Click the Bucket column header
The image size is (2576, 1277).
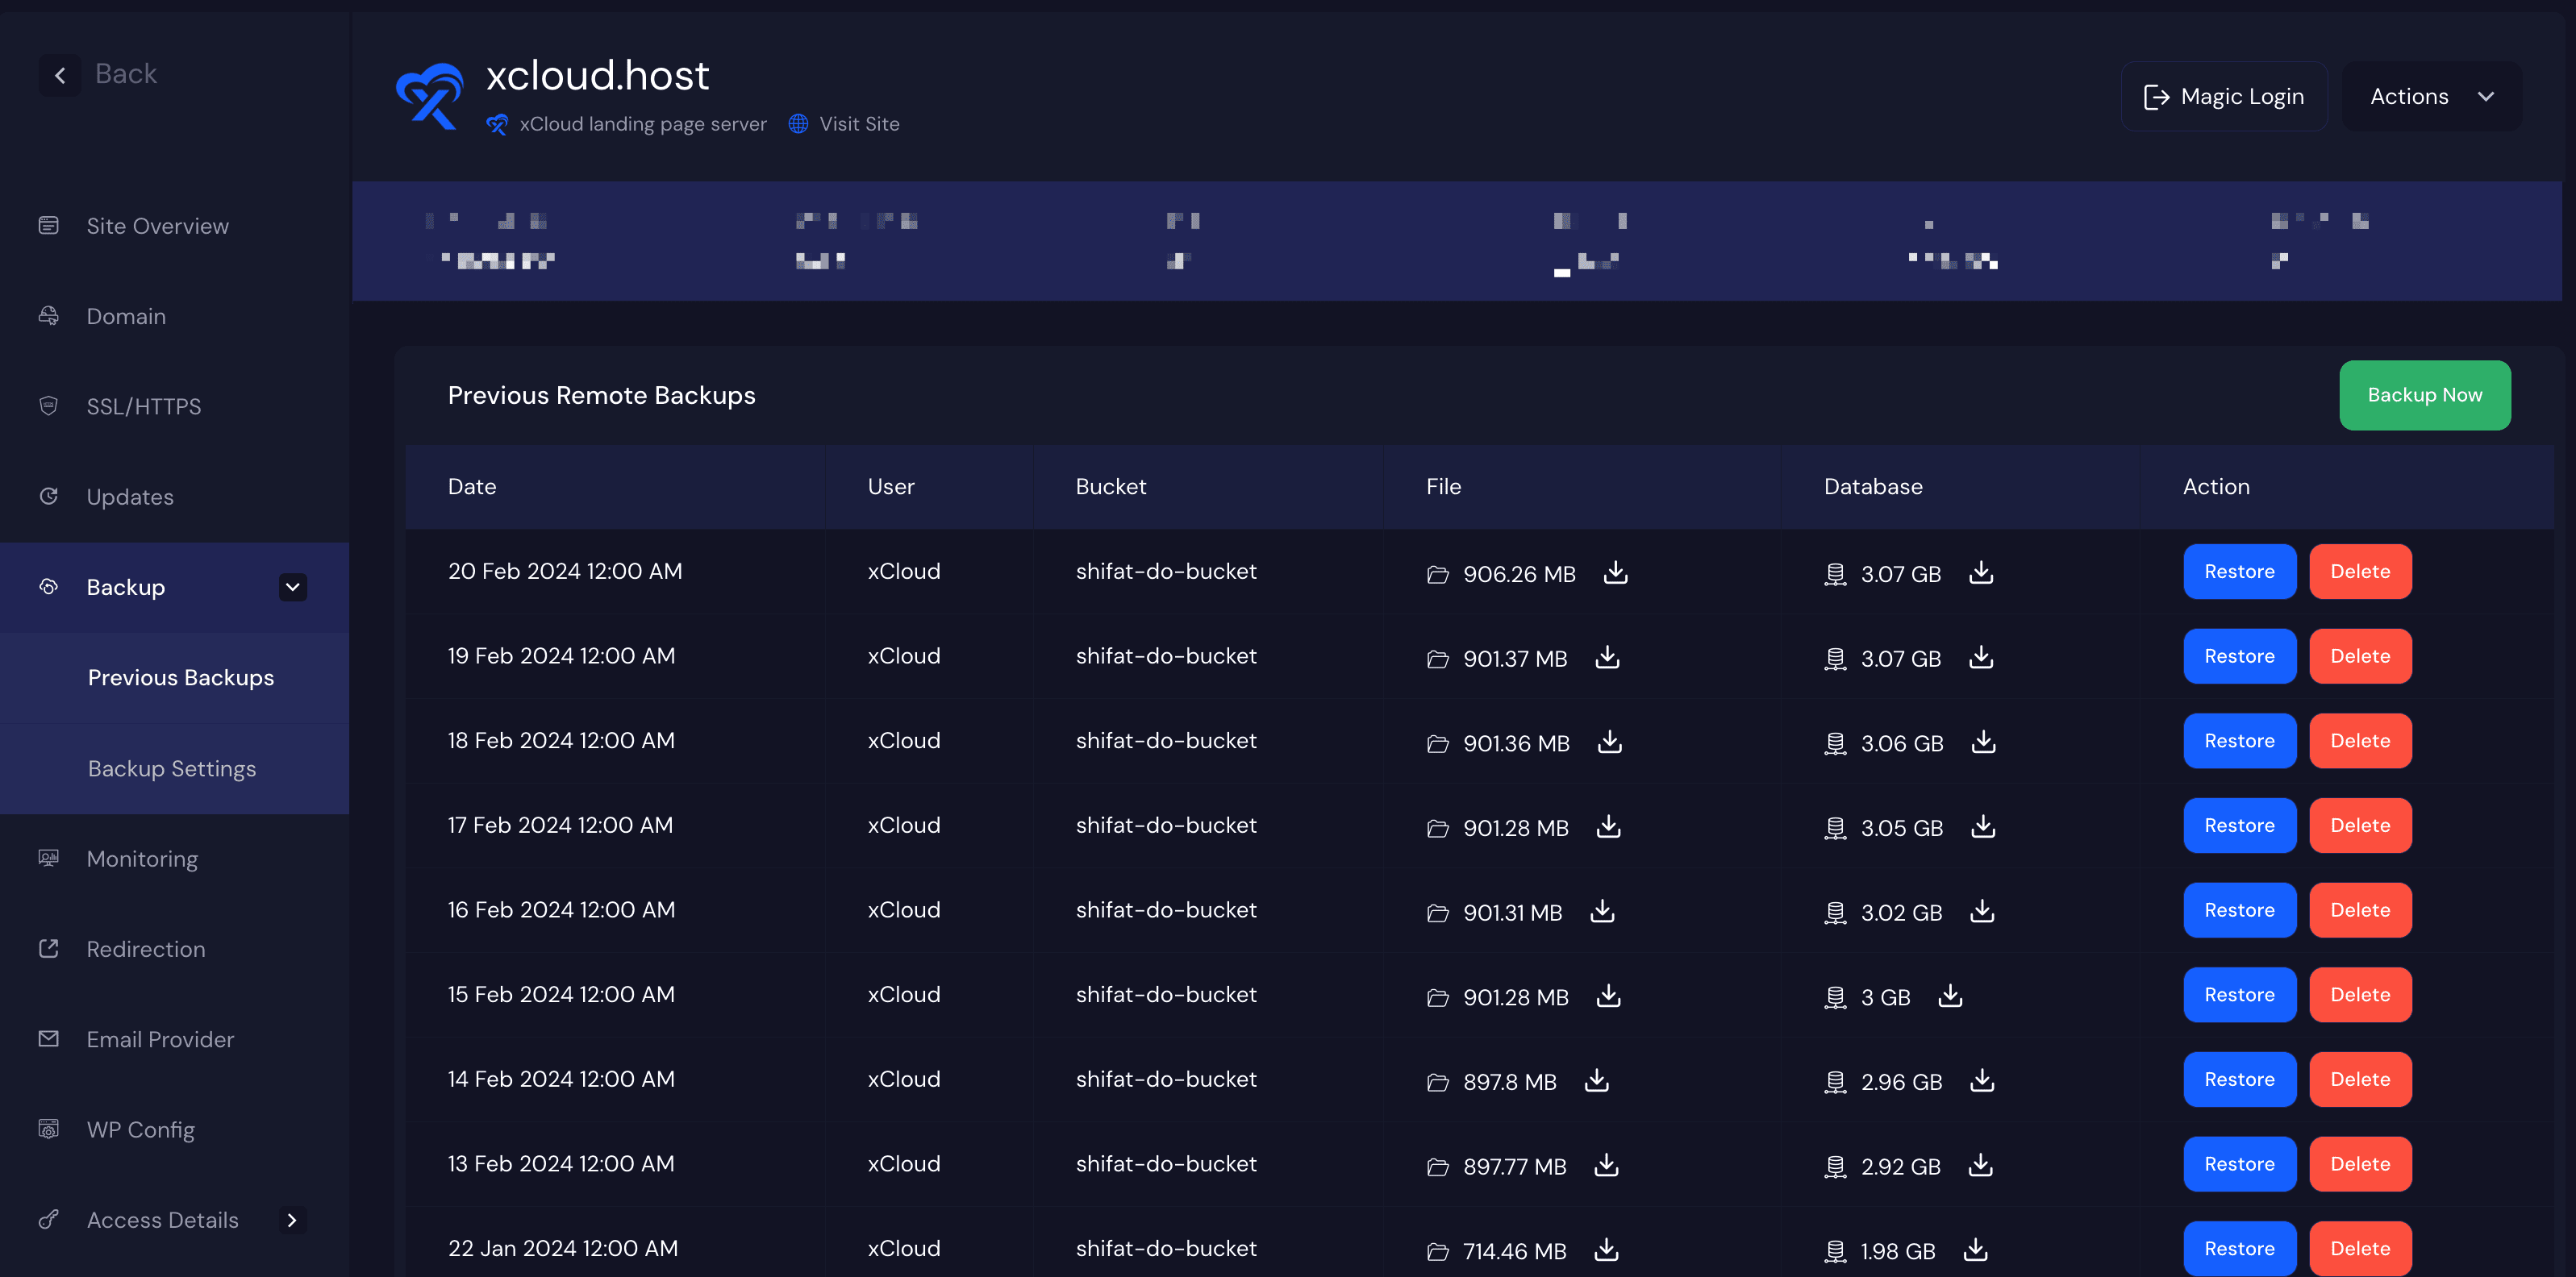coord(1111,487)
